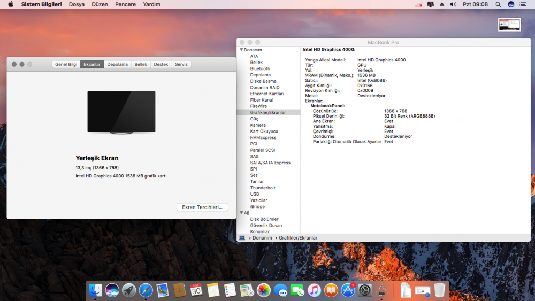Select Kamera in the sidebar
This screenshot has height=301, width=535.
[258, 125]
